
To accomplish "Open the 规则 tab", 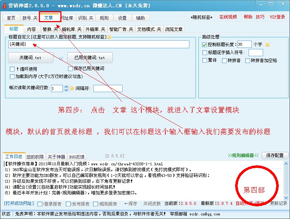I will 104,18.
